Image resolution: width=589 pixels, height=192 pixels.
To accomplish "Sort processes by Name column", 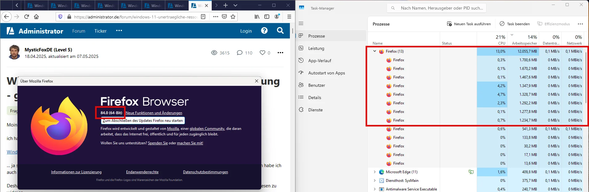I will [x=404, y=40].
